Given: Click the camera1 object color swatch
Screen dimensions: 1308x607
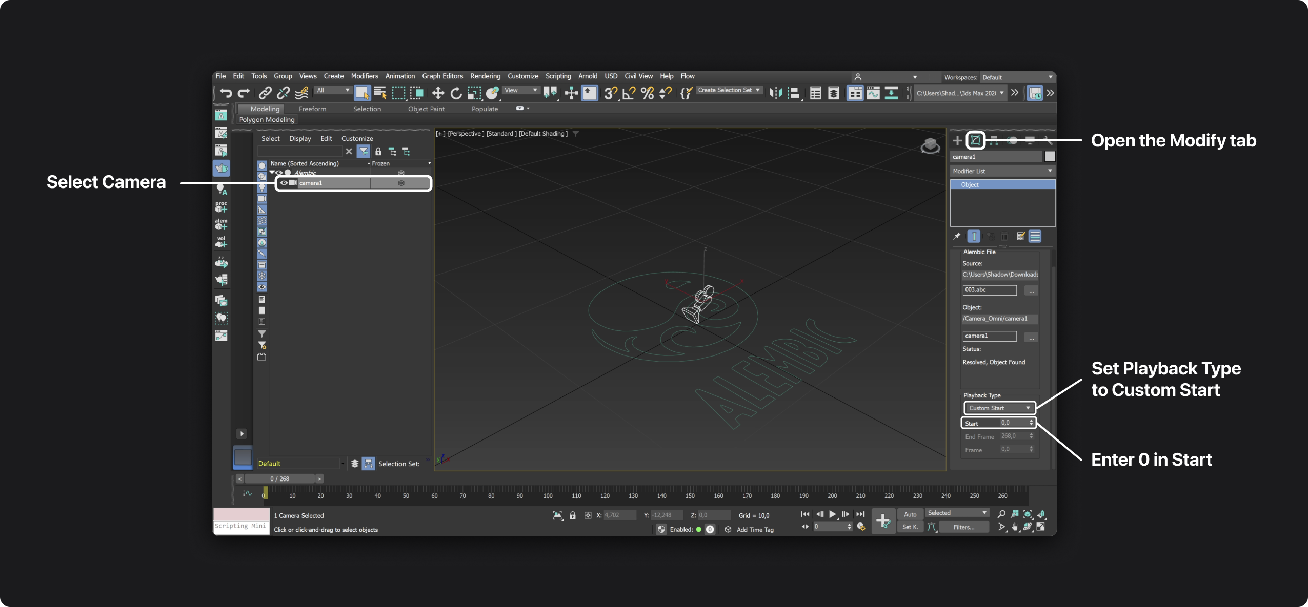Looking at the screenshot, I should (1050, 157).
